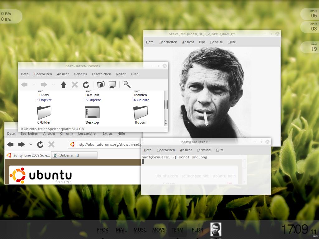
Task: Click the RAM usage monitor widget
Action: coord(311,47)
